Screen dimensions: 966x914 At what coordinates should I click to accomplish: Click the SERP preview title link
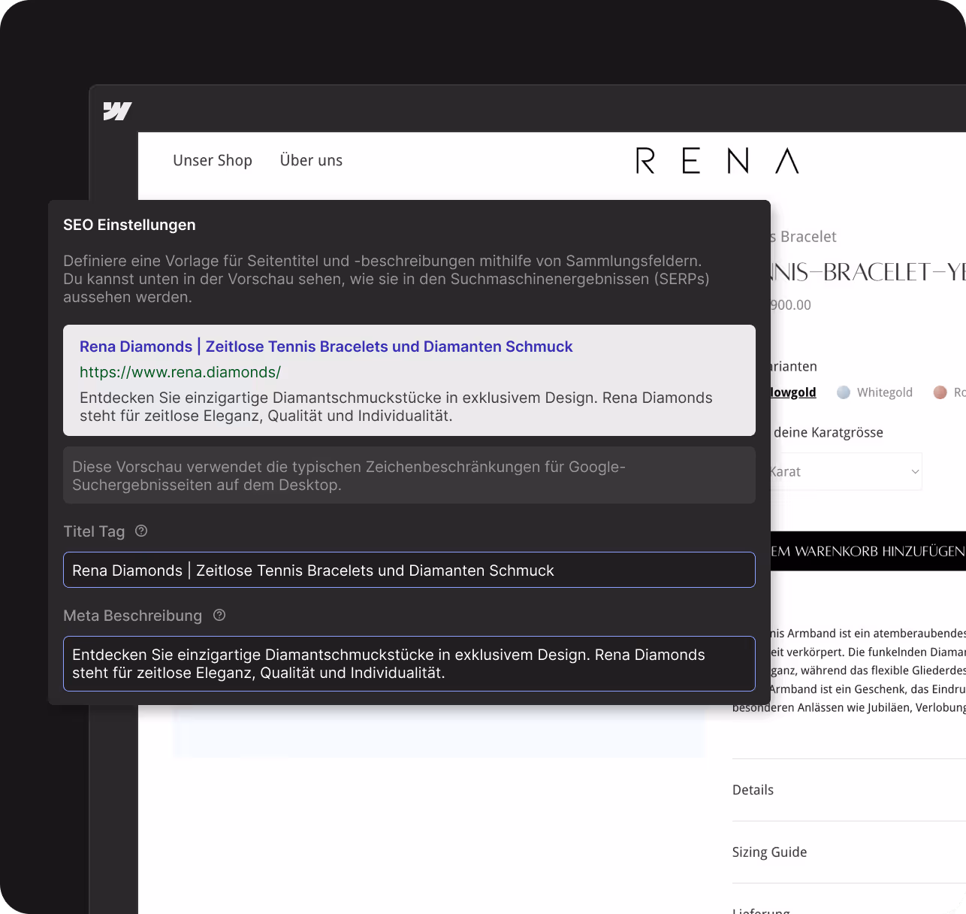click(326, 347)
